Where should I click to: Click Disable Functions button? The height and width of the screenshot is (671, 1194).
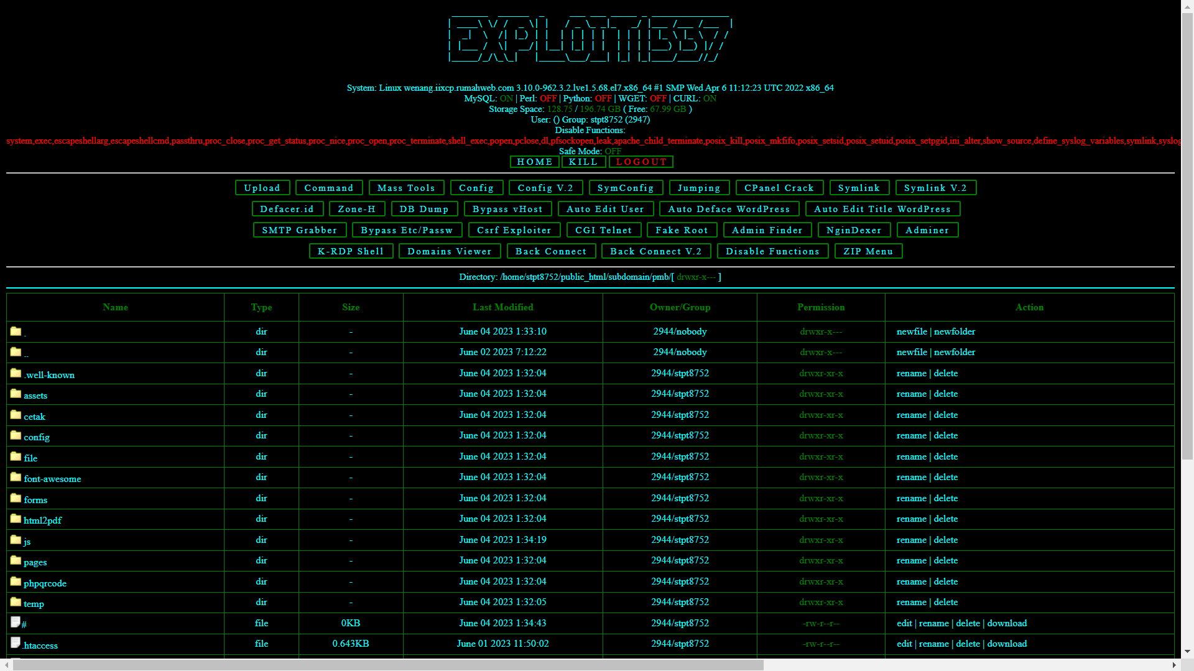coord(772,251)
